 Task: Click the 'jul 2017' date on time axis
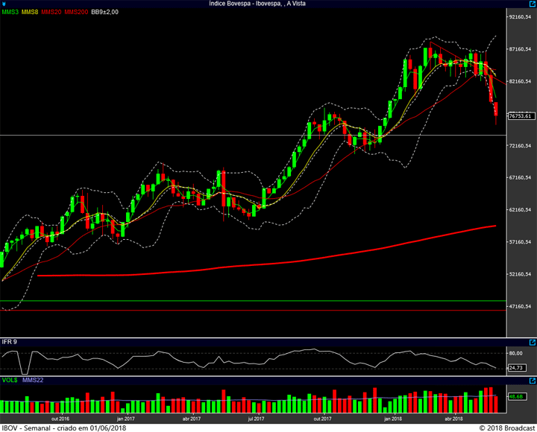pyautogui.click(x=255, y=419)
